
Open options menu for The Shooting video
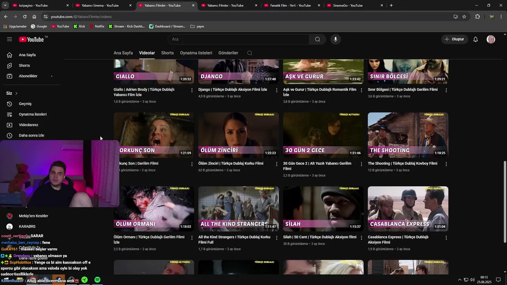coord(446,164)
